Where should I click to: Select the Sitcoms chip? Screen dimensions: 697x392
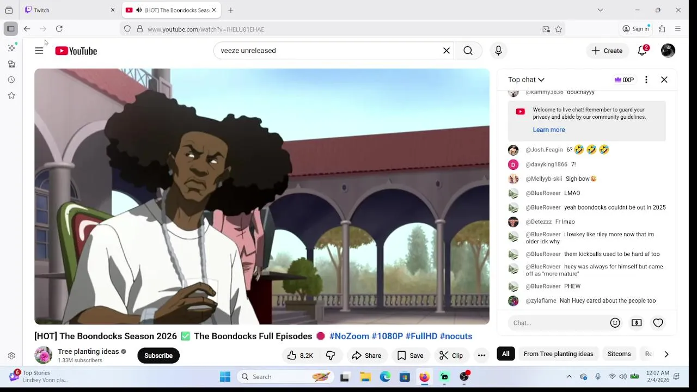(619, 354)
